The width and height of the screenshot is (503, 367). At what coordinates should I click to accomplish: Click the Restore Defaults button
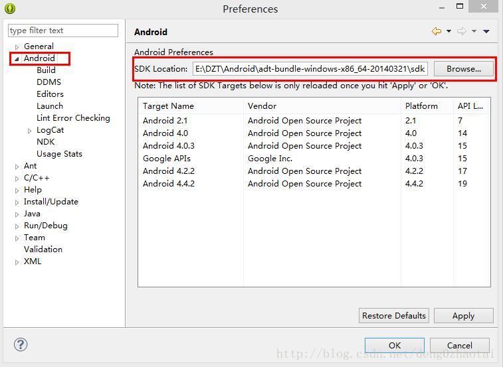(393, 316)
